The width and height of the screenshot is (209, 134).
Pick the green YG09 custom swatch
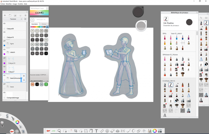46,84
